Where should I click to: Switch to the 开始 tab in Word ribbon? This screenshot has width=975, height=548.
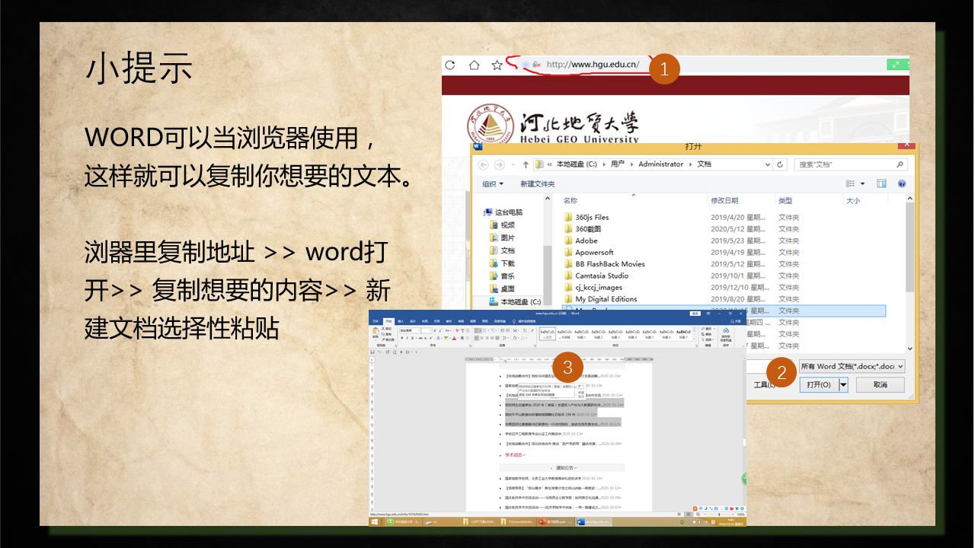388,321
